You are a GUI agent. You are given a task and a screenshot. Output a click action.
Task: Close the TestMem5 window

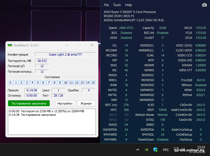[x=92, y=45]
